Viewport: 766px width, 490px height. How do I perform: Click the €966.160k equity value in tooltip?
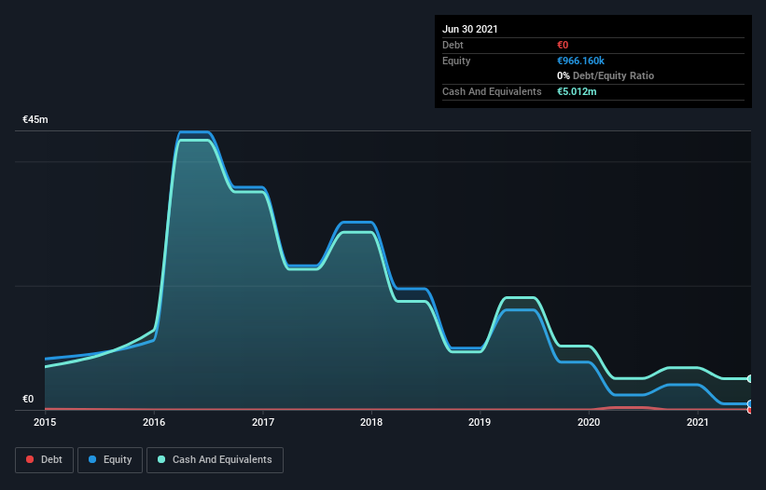581,61
